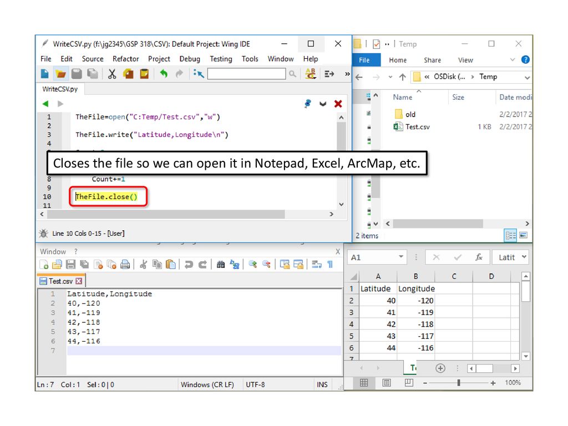This screenshot has width=568, height=426.
Task: Expand Explorer ribbon with chevron
Action: [x=513, y=60]
